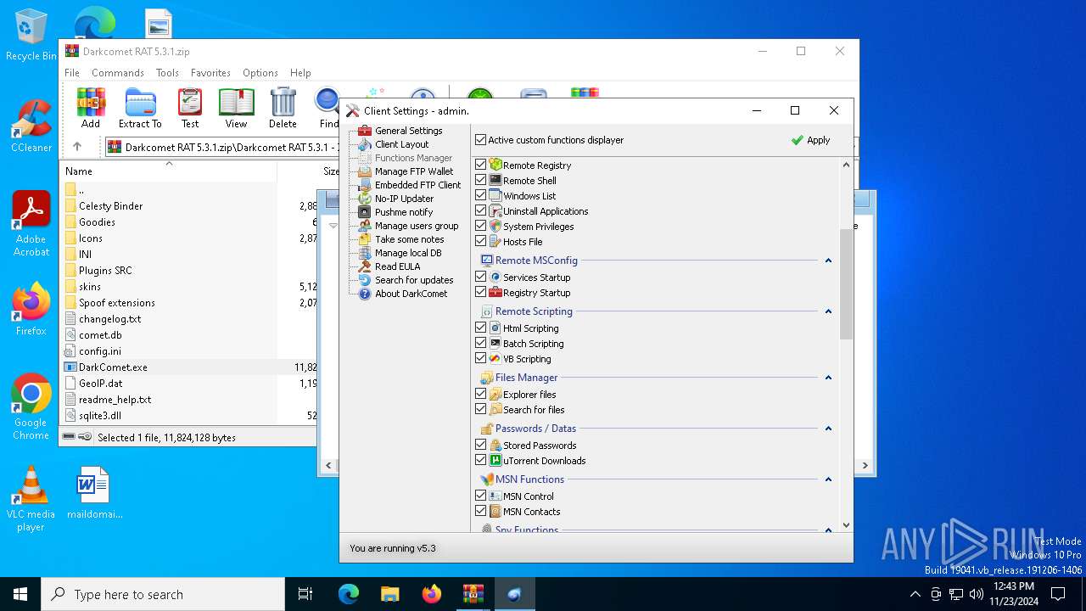Open the WinRAR Favorites menu
The image size is (1086, 611).
pyautogui.click(x=210, y=73)
